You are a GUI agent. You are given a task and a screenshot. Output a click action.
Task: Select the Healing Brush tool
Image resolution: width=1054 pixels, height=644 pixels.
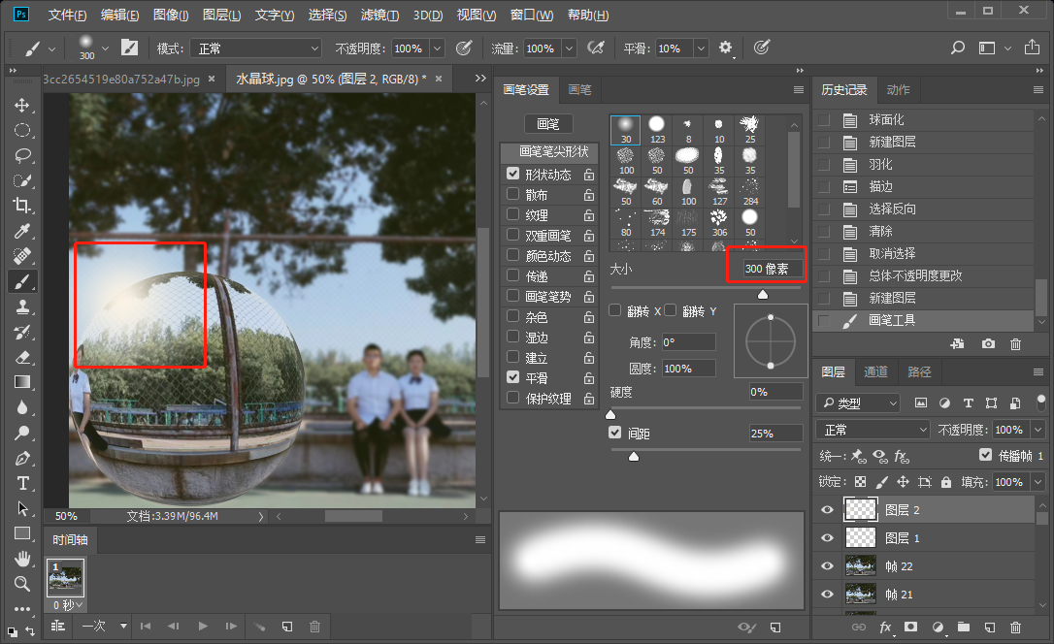[x=22, y=256]
